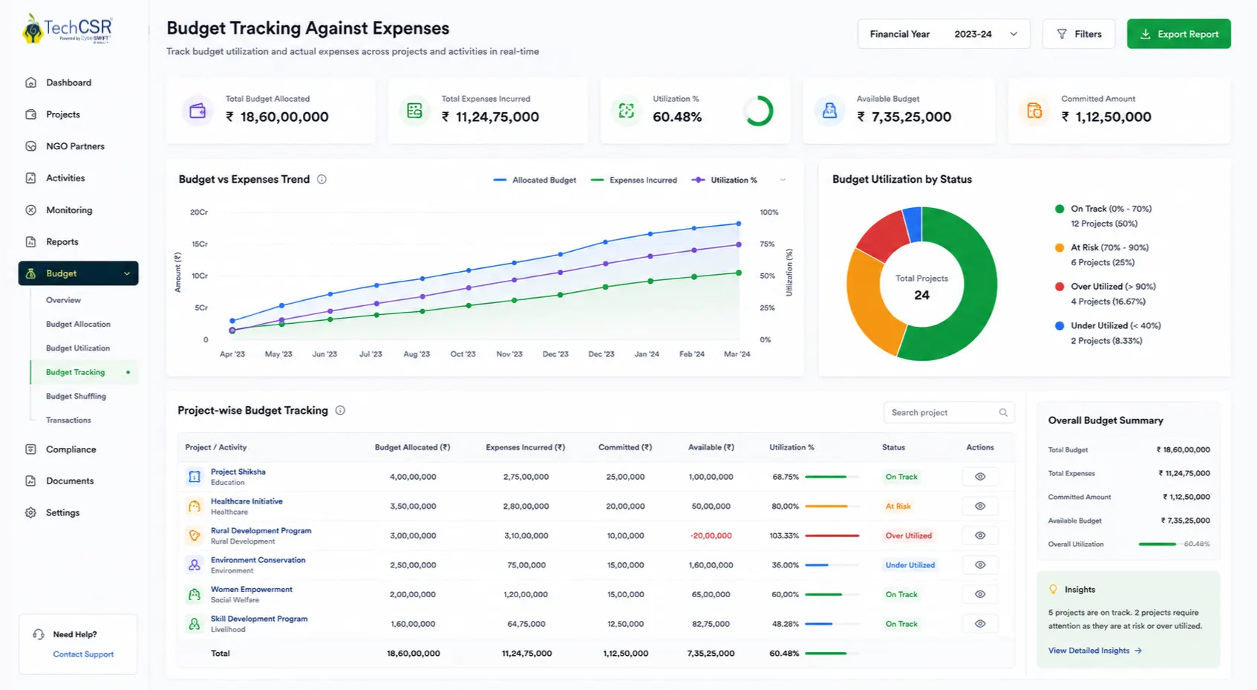
Task: Click the Available Budget card icon
Action: click(x=829, y=111)
